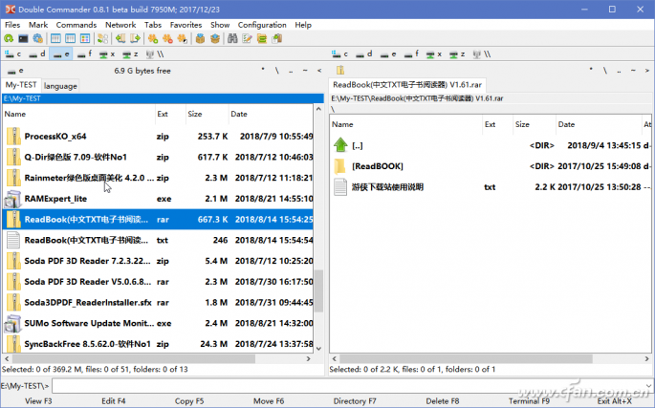Image resolution: width=655 pixels, height=408 pixels.
Task: Click the Refresh toolbar icon
Action: [9, 39]
